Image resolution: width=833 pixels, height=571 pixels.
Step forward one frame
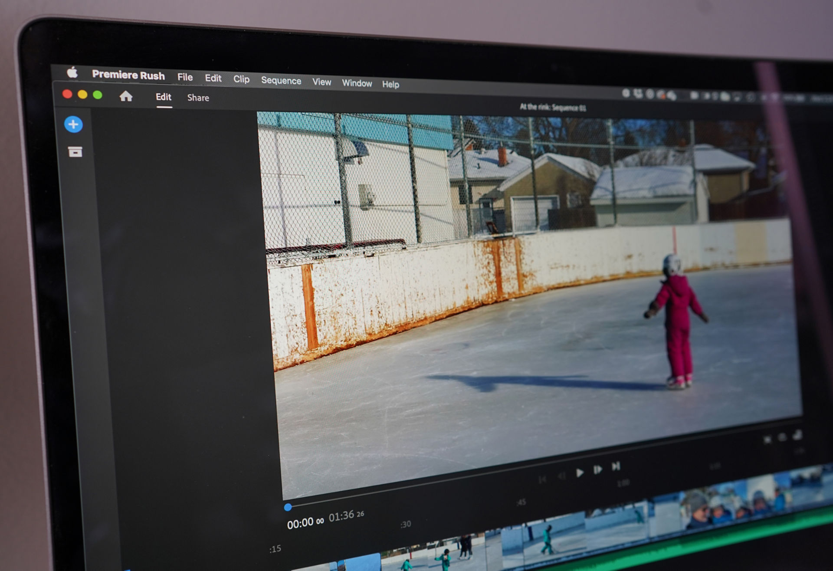coord(597,469)
